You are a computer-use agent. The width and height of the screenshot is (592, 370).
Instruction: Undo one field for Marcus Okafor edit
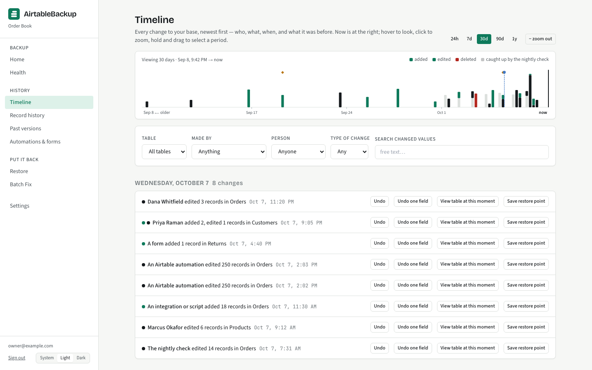coord(413,327)
